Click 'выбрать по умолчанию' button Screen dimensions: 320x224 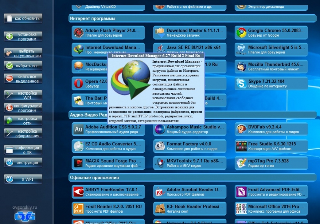(x=23, y=53)
